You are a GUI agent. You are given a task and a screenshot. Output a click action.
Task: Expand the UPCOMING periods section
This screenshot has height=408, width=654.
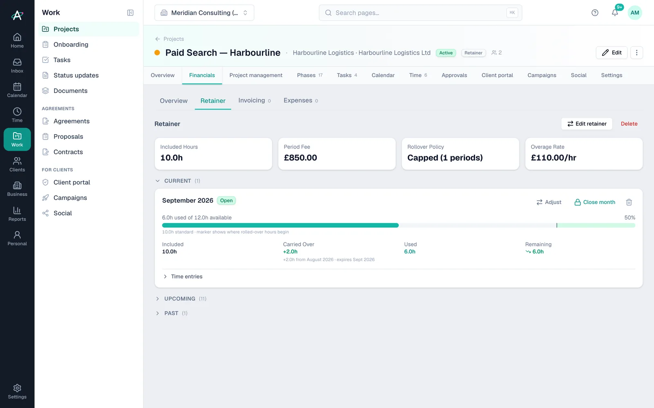tap(181, 299)
